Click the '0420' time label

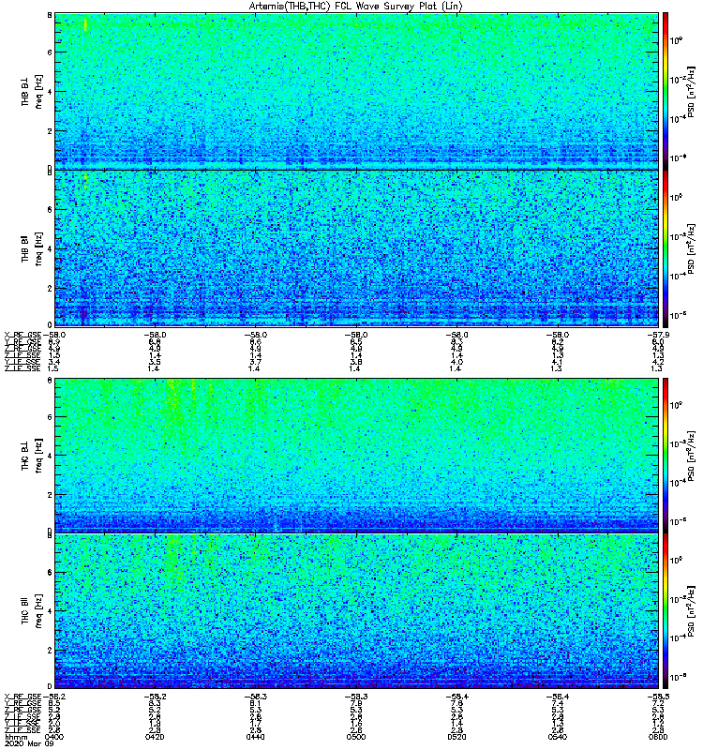(155, 737)
